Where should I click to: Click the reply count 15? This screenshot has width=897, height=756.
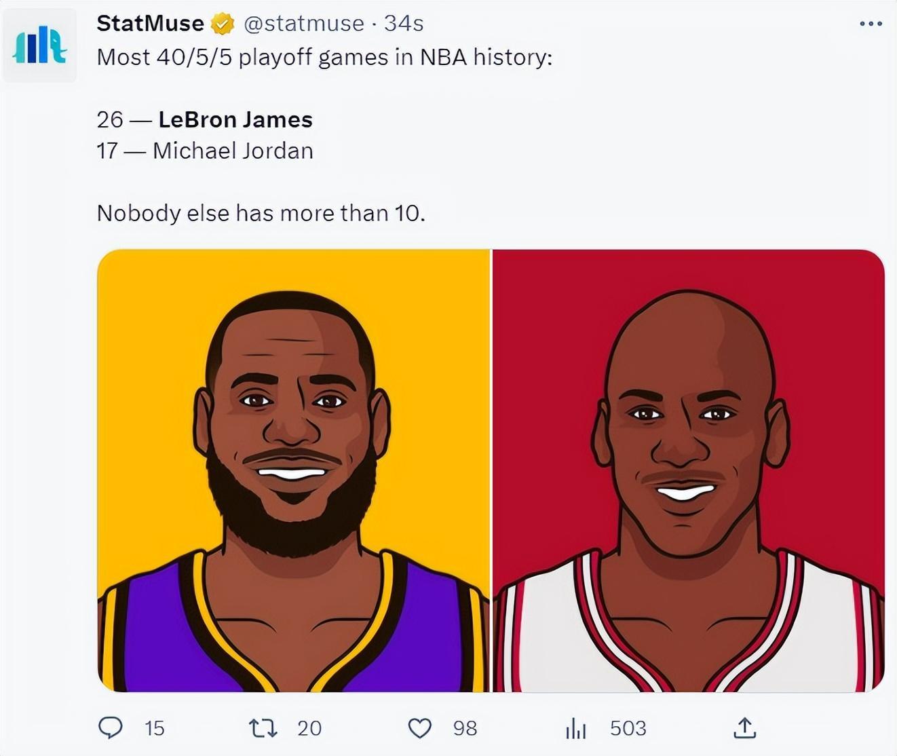tap(155, 728)
